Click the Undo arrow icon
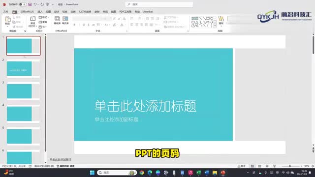Viewport: 315px width, 177px height. 35,4
